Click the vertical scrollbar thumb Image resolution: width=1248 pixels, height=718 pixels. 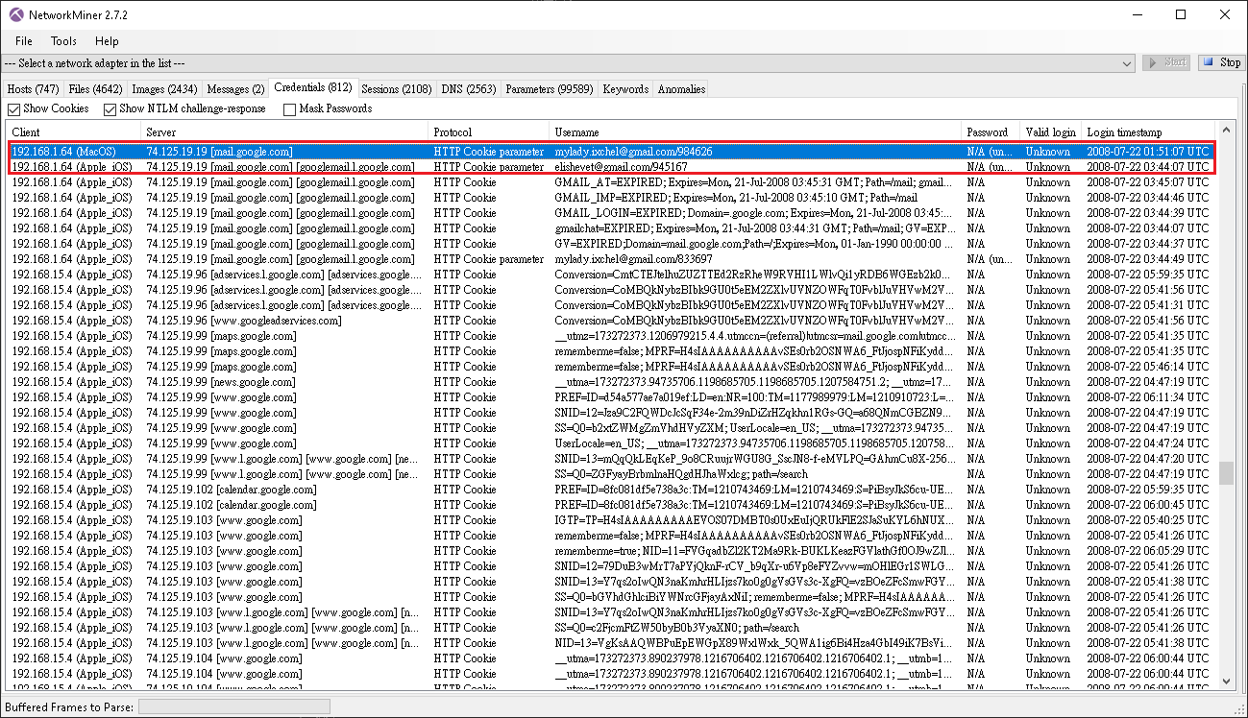(1226, 473)
